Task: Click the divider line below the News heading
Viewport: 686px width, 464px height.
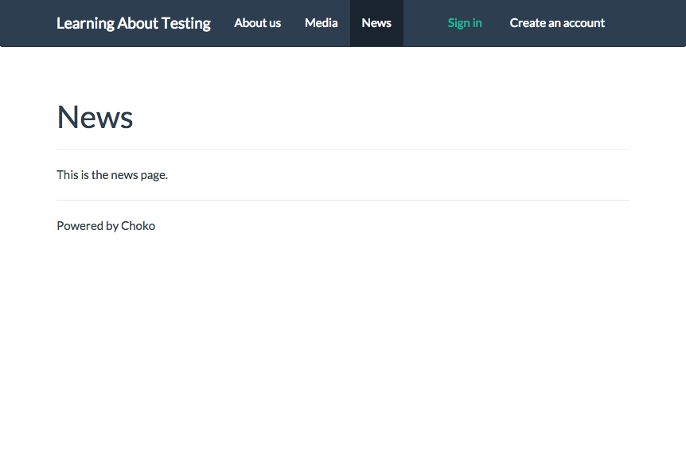Action: click(343, 149)
